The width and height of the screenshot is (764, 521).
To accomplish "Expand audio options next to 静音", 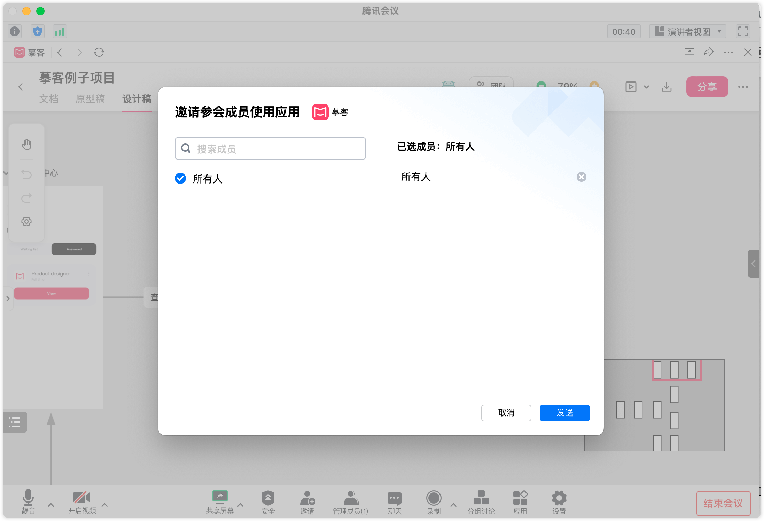I will (x=51, y=505).
